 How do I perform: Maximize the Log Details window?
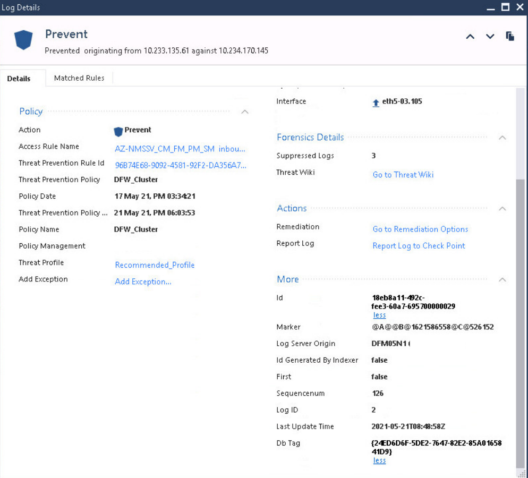tap(505, 7)
